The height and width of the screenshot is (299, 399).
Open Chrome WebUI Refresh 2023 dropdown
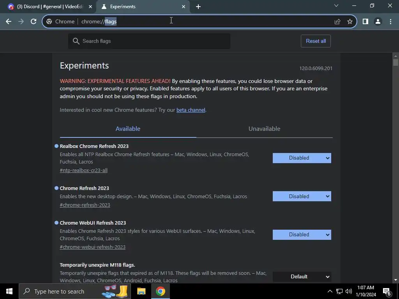tap(302, 235)
